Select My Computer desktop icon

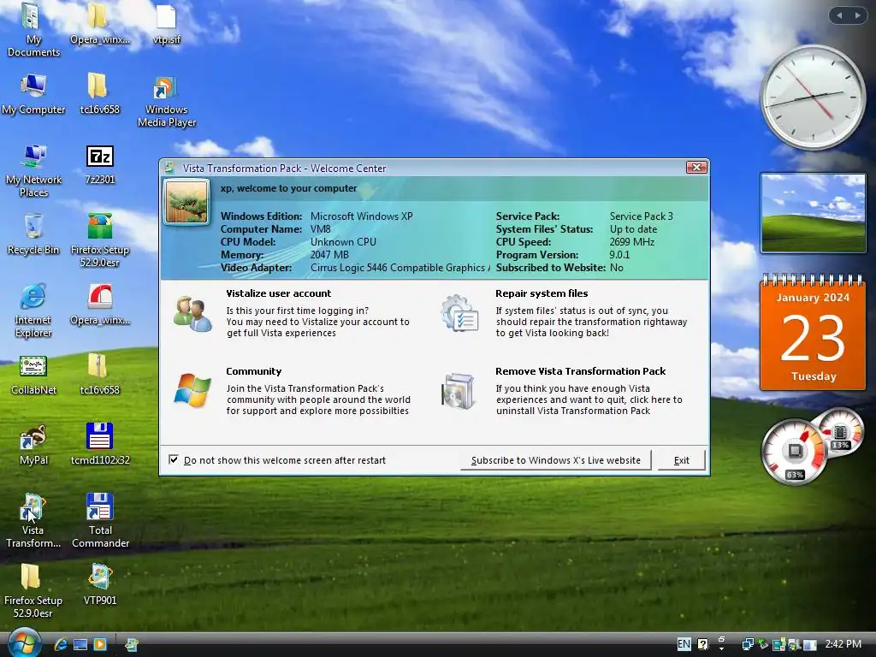pos(33,94)
